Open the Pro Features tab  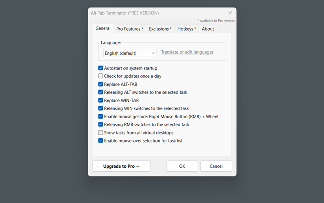coord(130,29)
